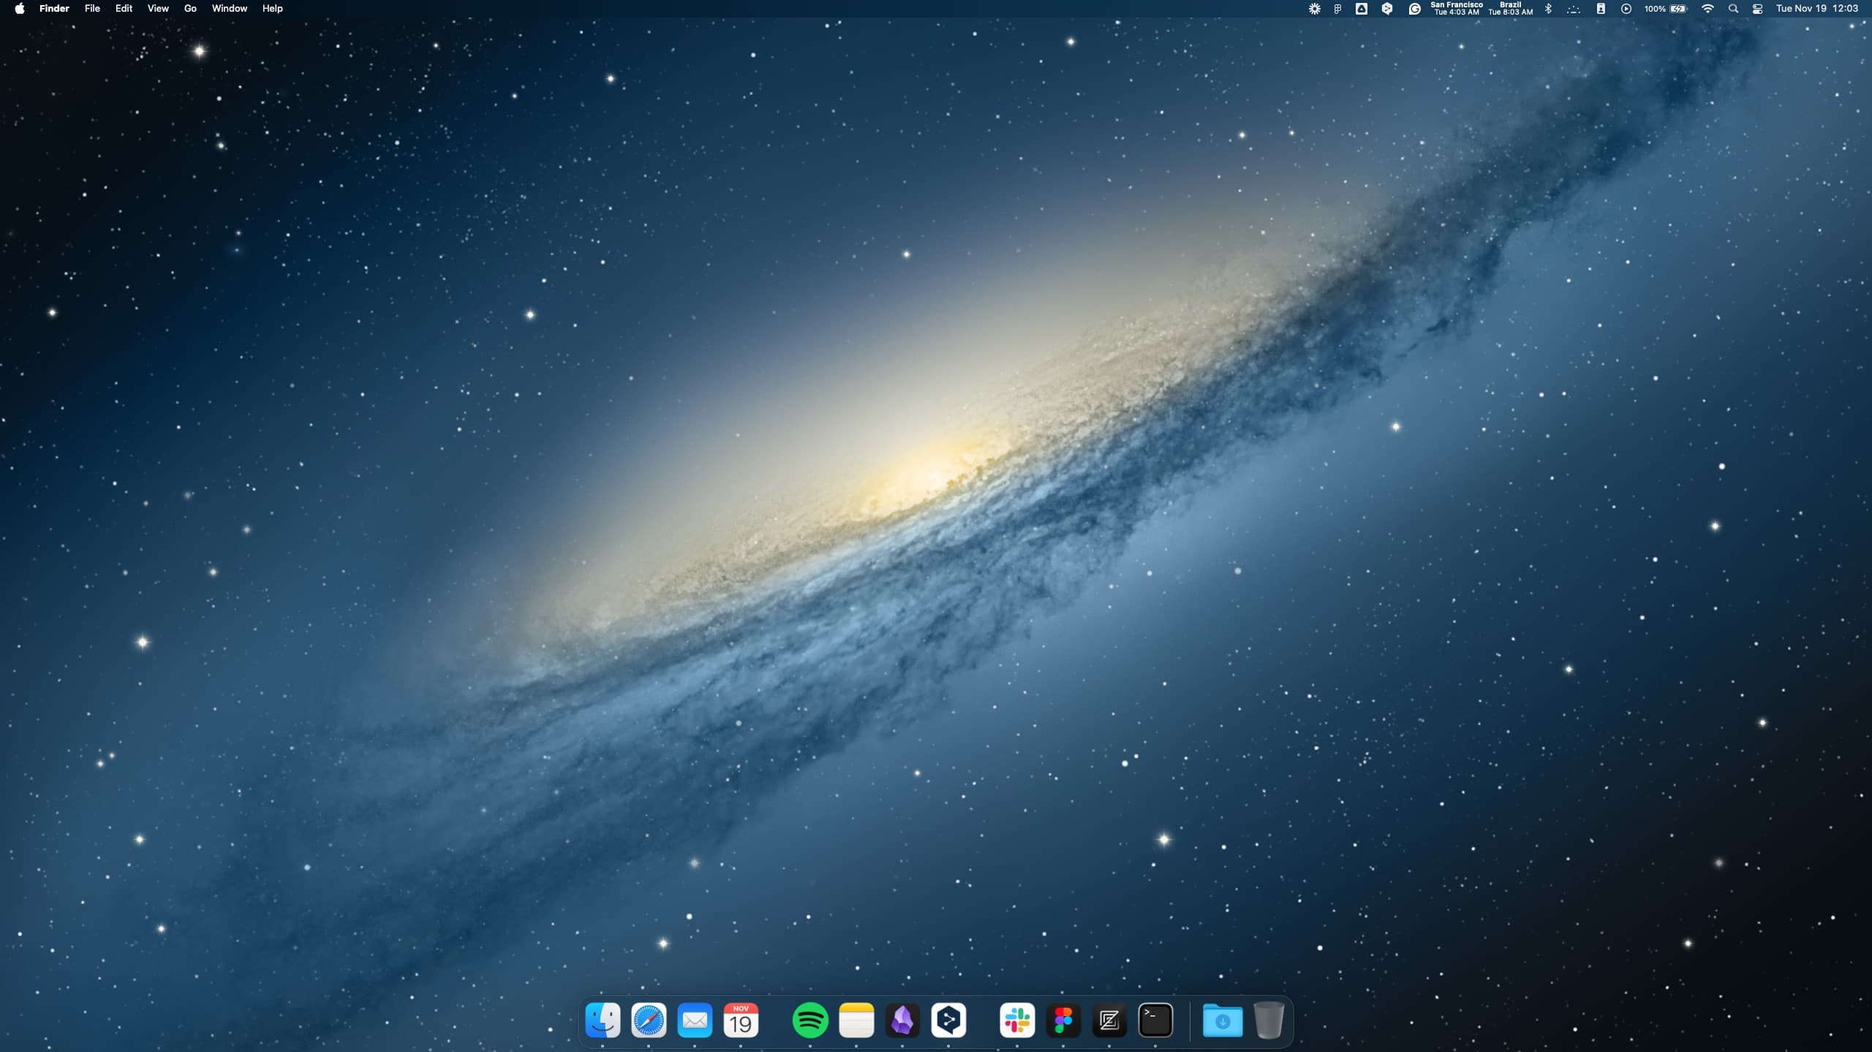Click the Spotlight search icon
This screenshot has width=1872, height=1052.
tap(1732, 9)
